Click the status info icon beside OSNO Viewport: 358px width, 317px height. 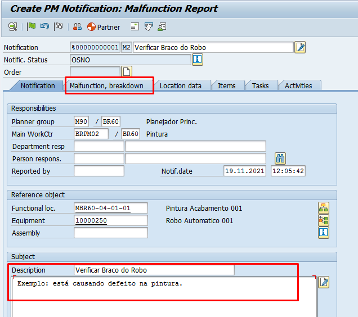point(198,60)
